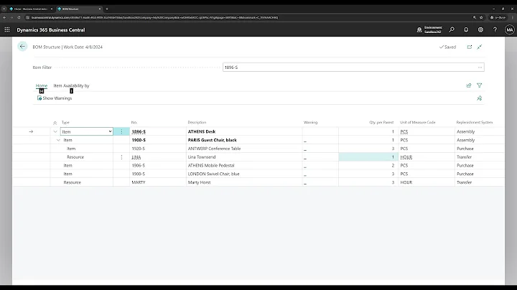The image size is (517, 290).
Task: Click the 1908-S item number
Action: 138,174
